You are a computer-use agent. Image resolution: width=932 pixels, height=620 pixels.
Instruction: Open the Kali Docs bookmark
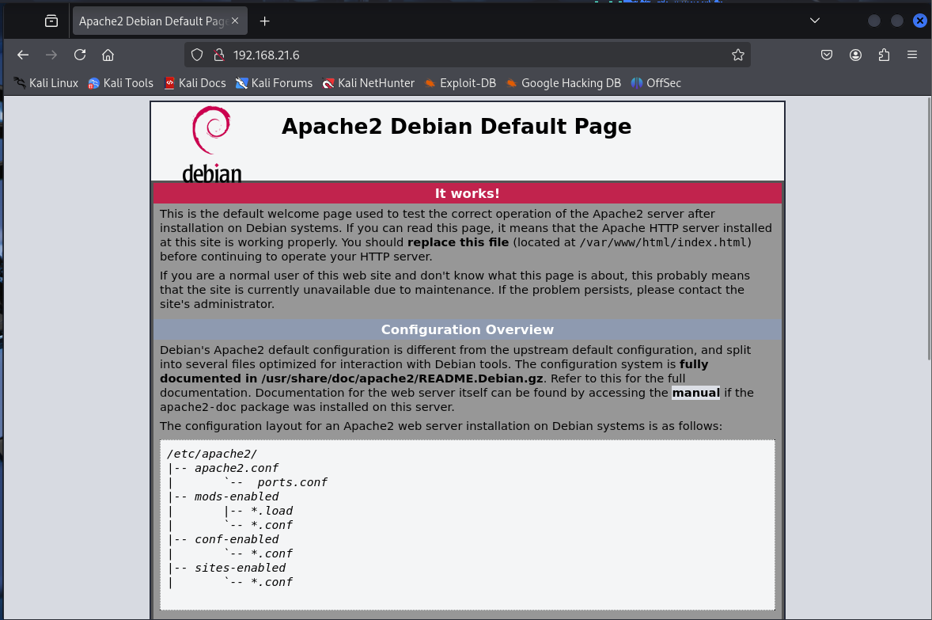(195, 83)
